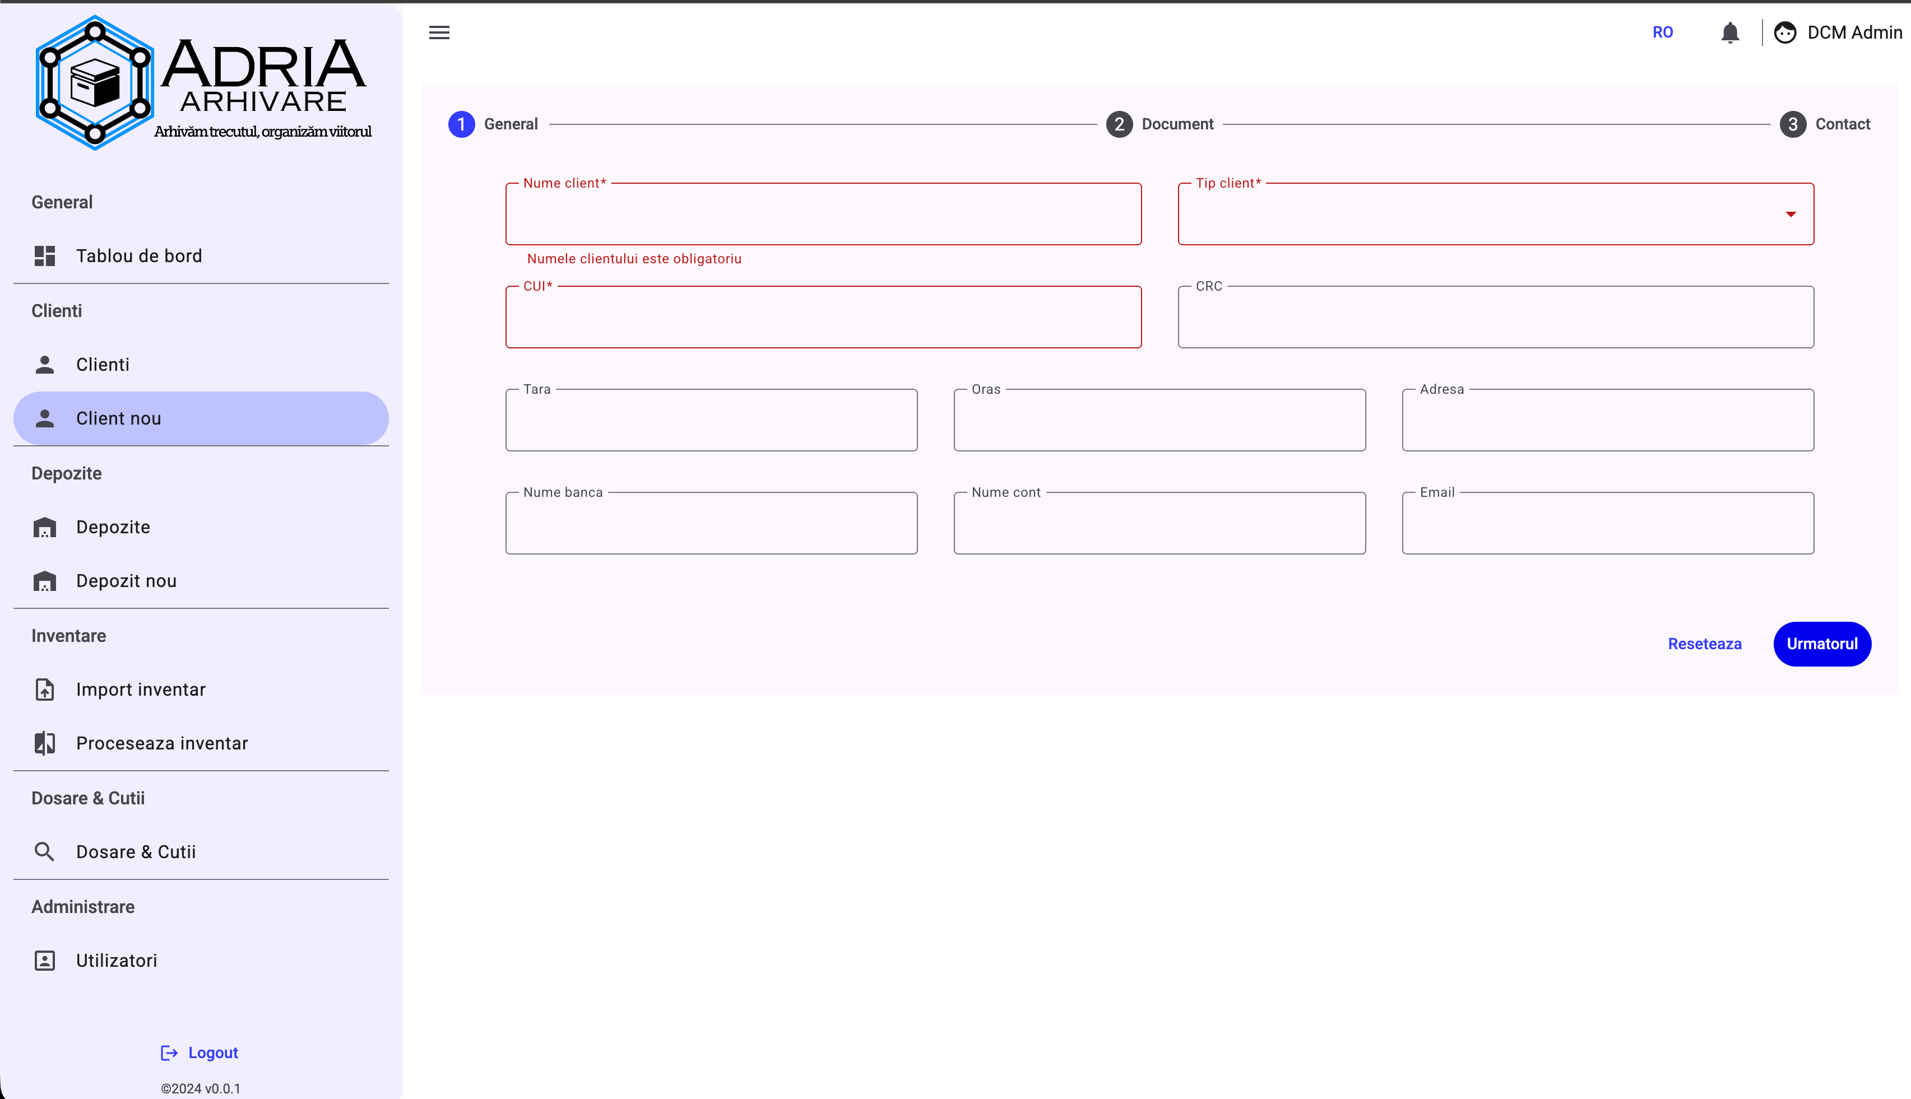Open Utilizatori menu item
Screen dimensions: 1911x1099
tap(201, 960)
